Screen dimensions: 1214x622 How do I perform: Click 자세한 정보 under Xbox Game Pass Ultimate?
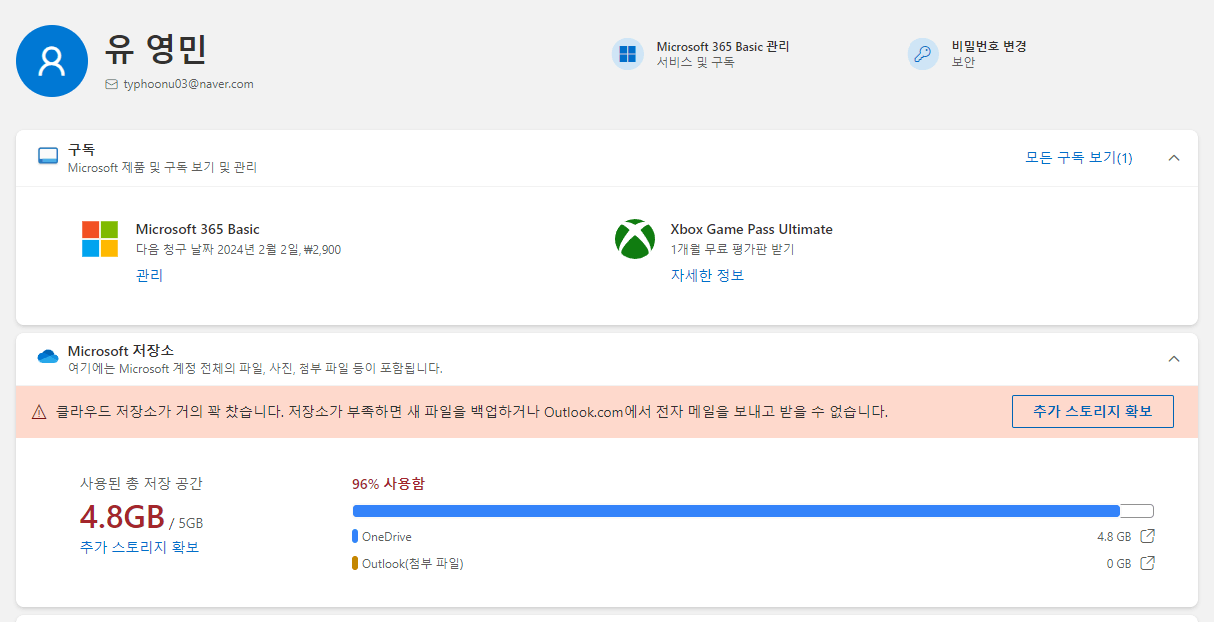tap(707, 275)
